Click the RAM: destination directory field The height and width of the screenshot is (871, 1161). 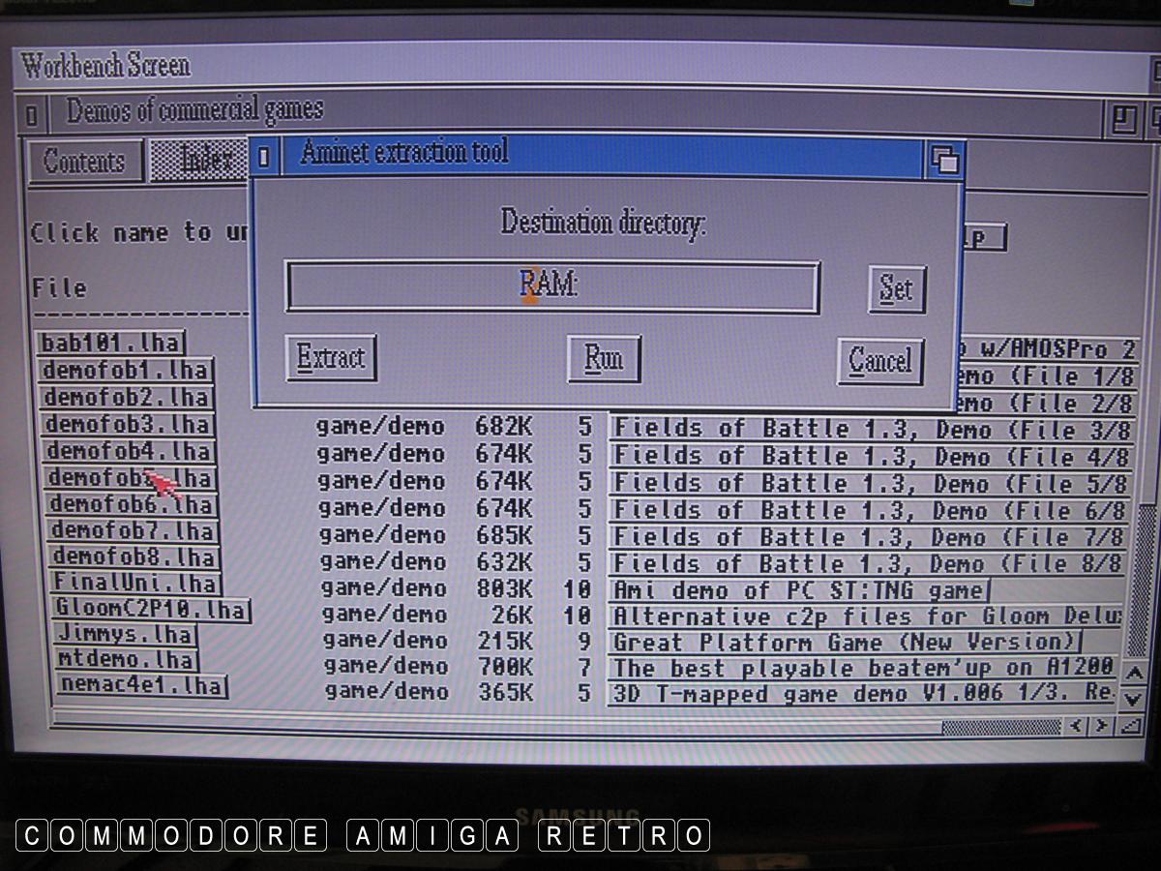tap(551, 287)
